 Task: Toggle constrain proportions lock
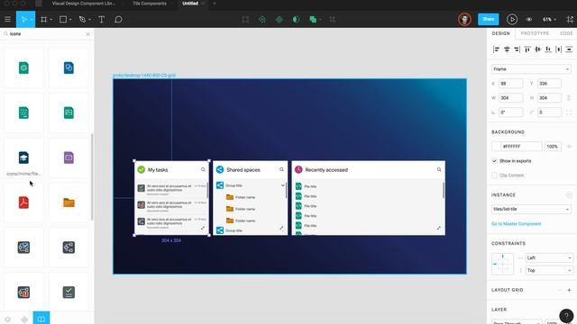click(569, 98)
